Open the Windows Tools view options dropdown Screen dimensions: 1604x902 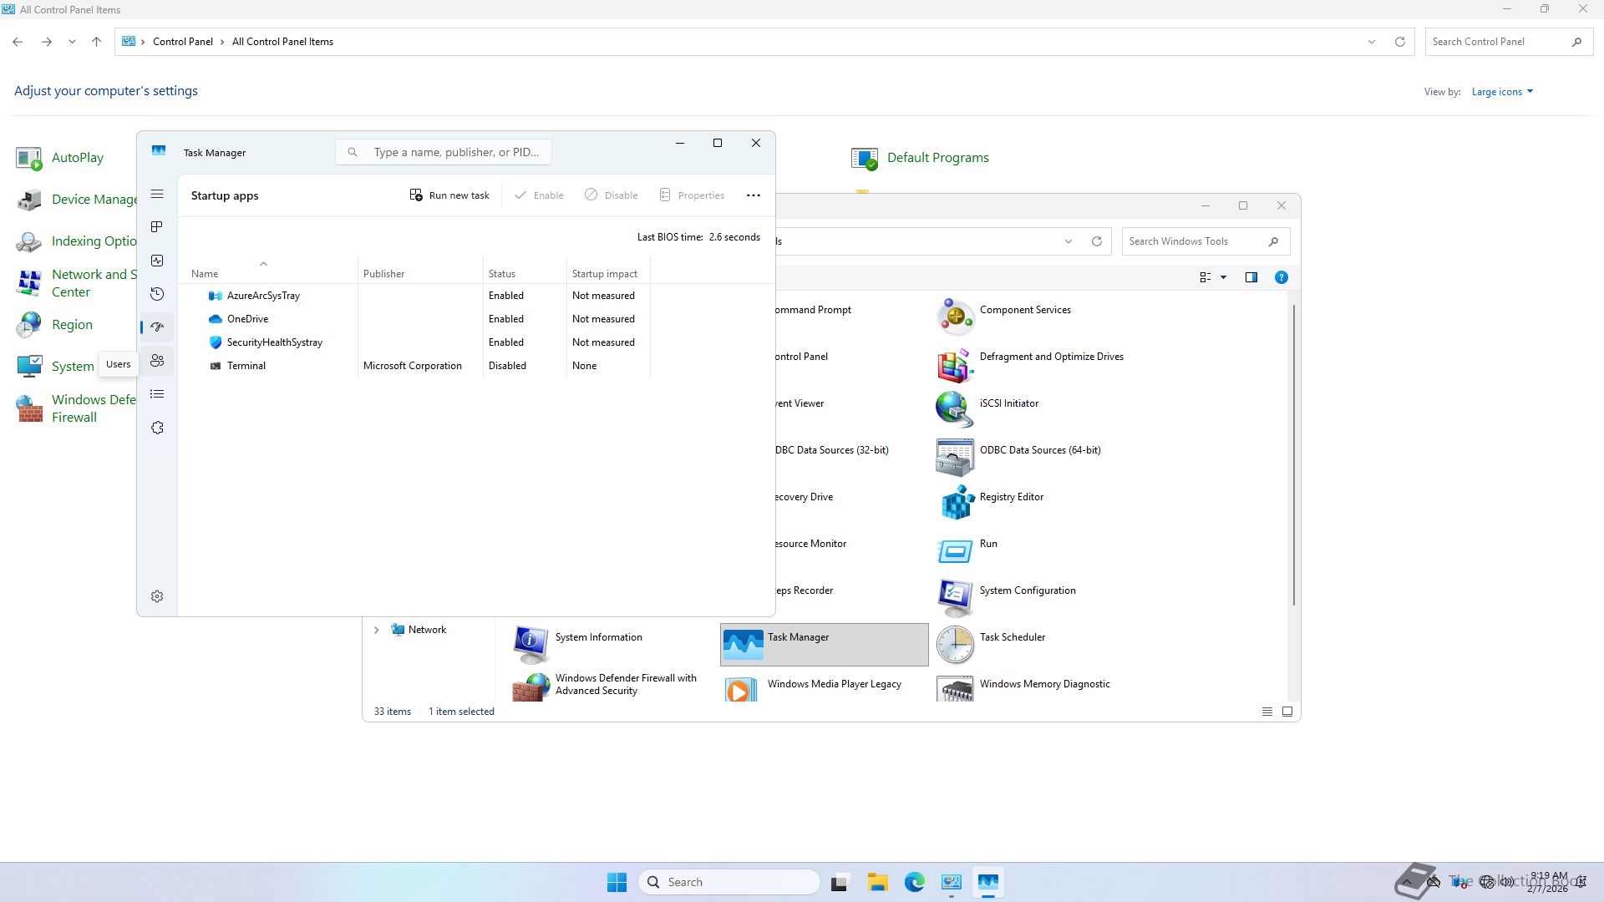[x=1223, y=277]
